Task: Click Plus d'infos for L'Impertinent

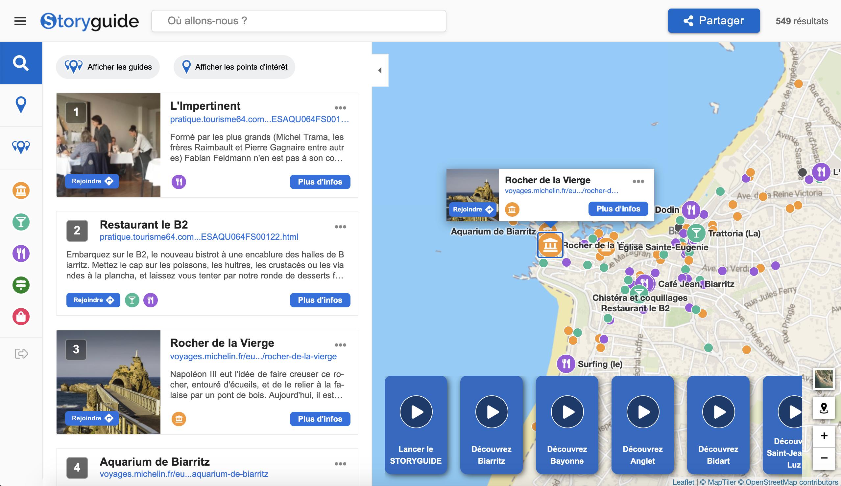Action: coord(320,182)
